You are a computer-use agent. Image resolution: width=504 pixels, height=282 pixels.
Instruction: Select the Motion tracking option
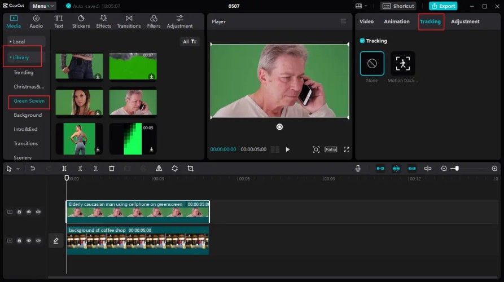[403, 63]
